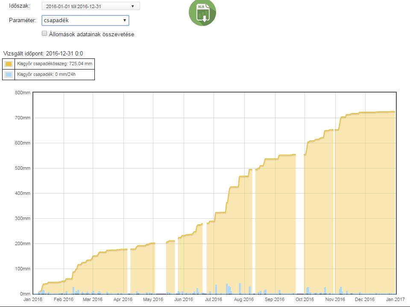
Task: Click the Jul 2016 axis label
Action: [x=214, y=299]
